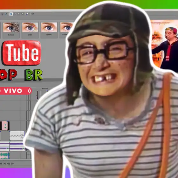The height and width of the screenshot is (178, 178).
Task: Click the go to start transport button
Action: pos(1,164)
